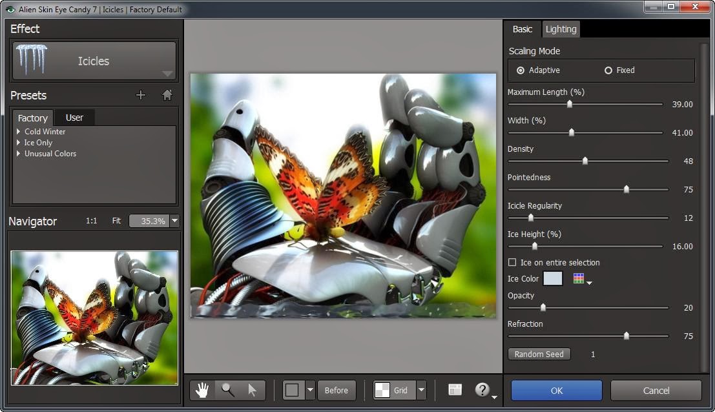Adjust the Ice Height slider
The width and height of the screenshot is (715, 412).
pos(534,245)
